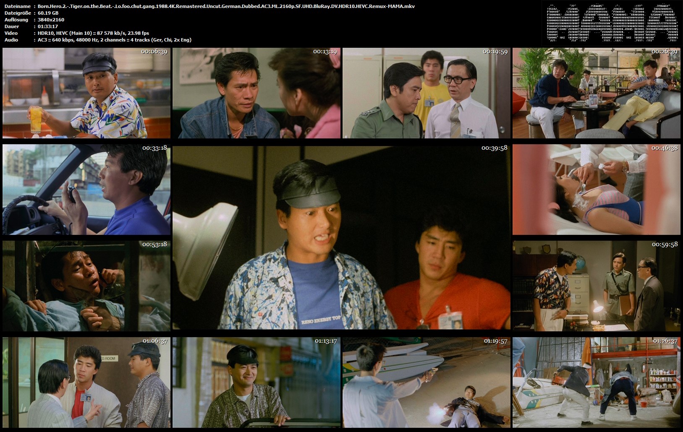Click the duration value 01:33:17 in the header
683x432 pixels.
pos(48,26)
